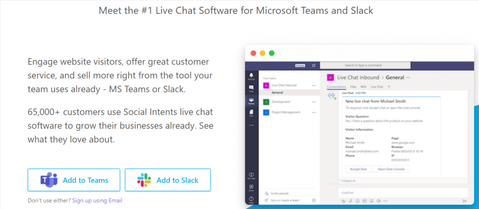
Task: Select the Files icon in sidebar
Action: pos(251,113)
